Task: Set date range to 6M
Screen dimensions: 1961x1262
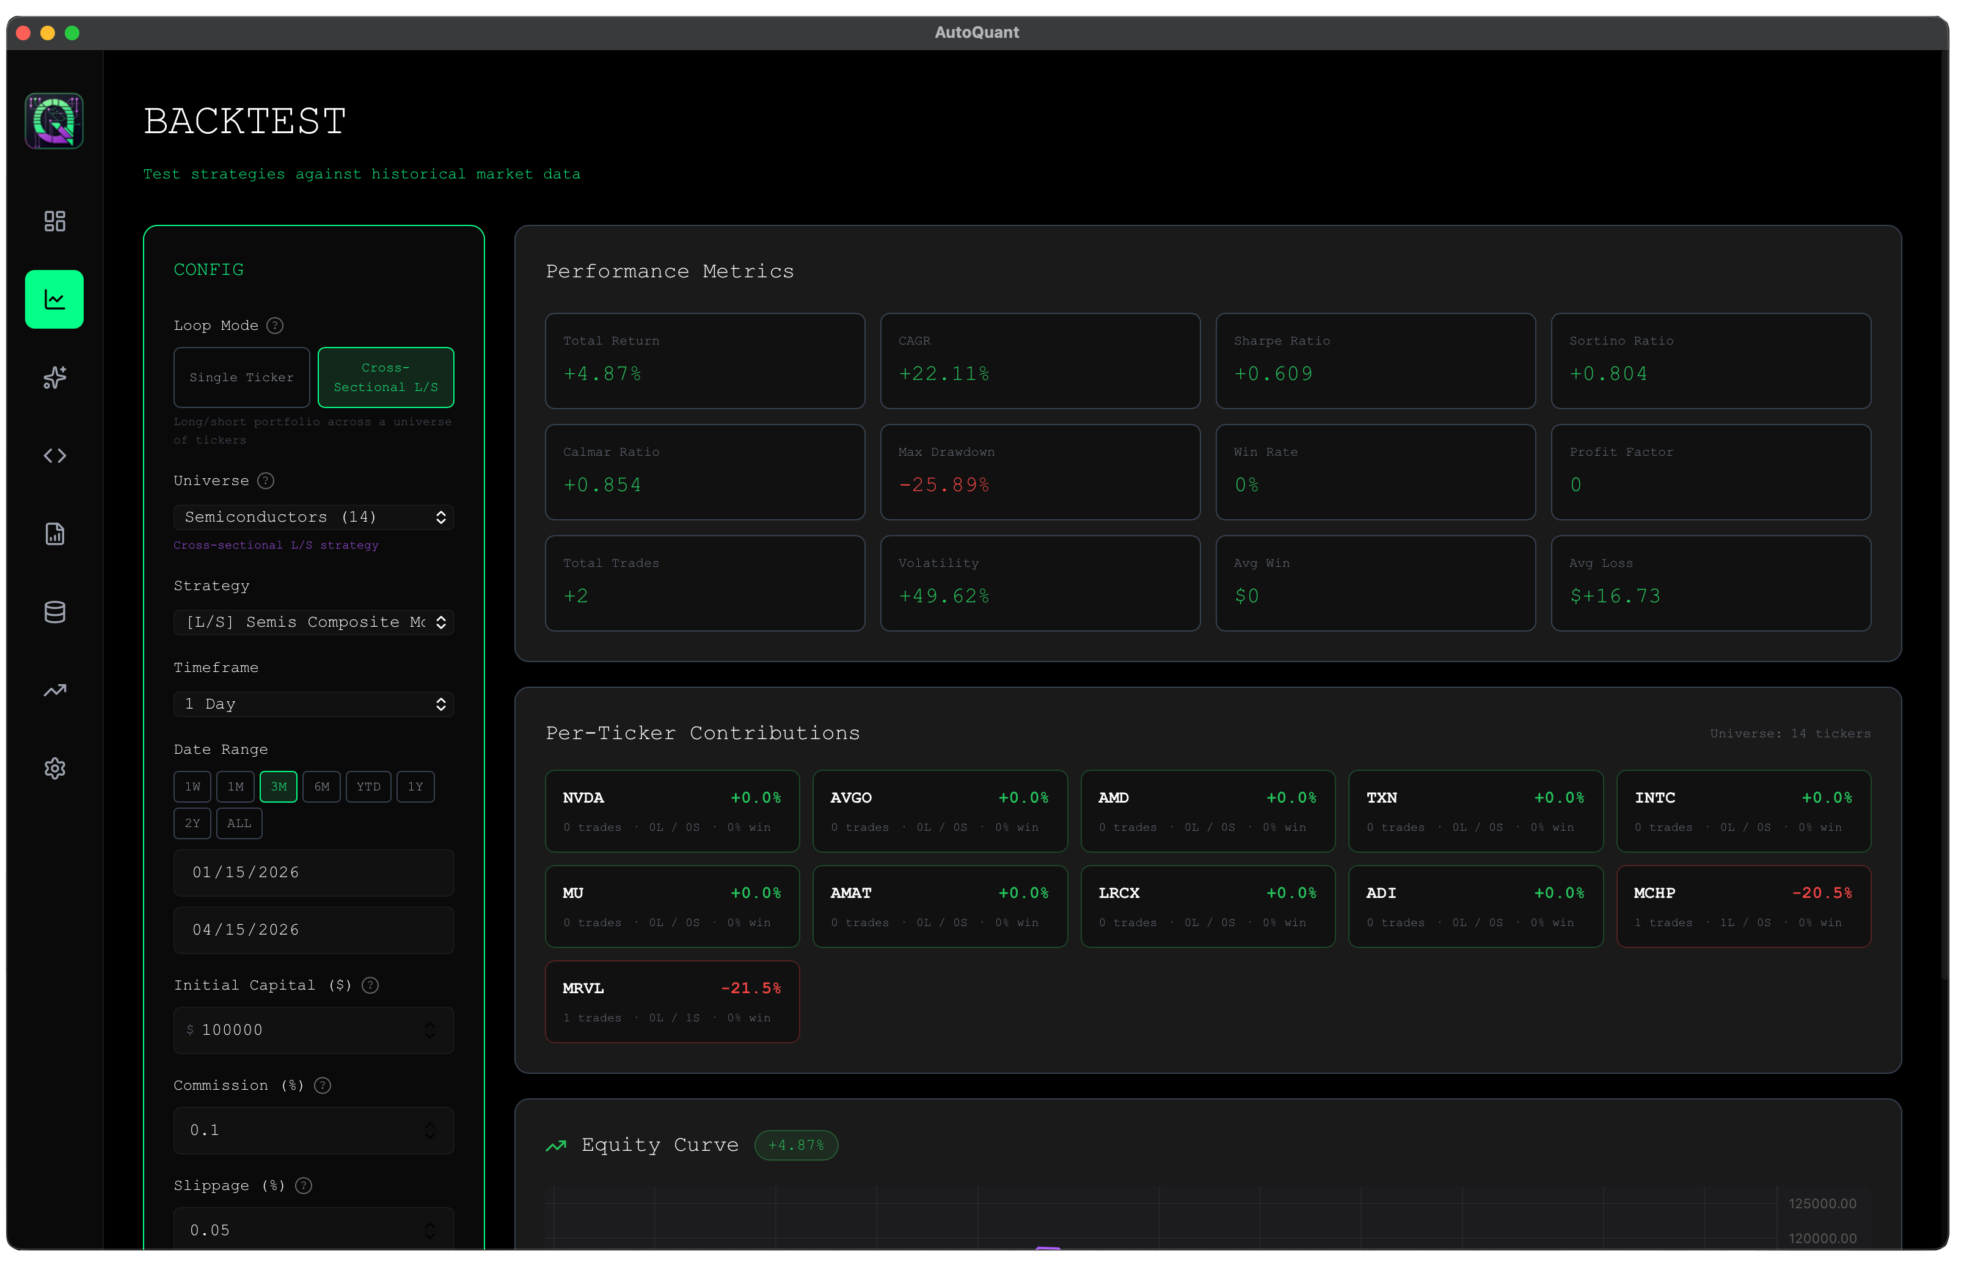Action: pos(321,787)
